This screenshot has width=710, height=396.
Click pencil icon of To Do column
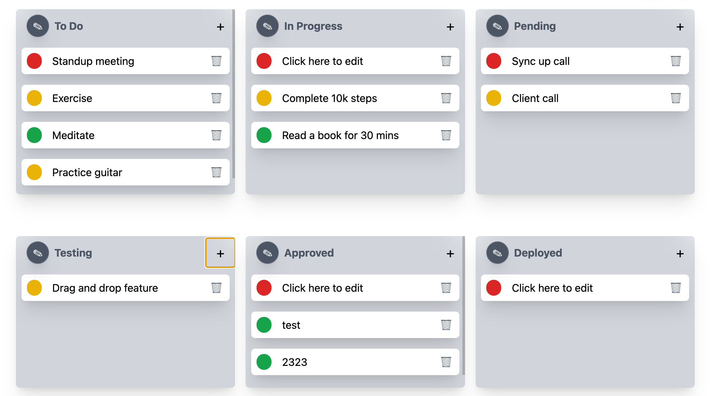pos(38,26)
